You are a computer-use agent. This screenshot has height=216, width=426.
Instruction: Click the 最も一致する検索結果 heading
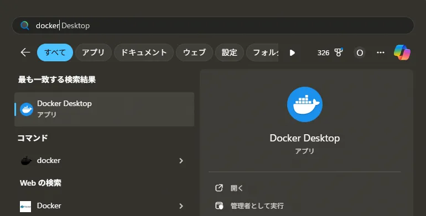57,80
